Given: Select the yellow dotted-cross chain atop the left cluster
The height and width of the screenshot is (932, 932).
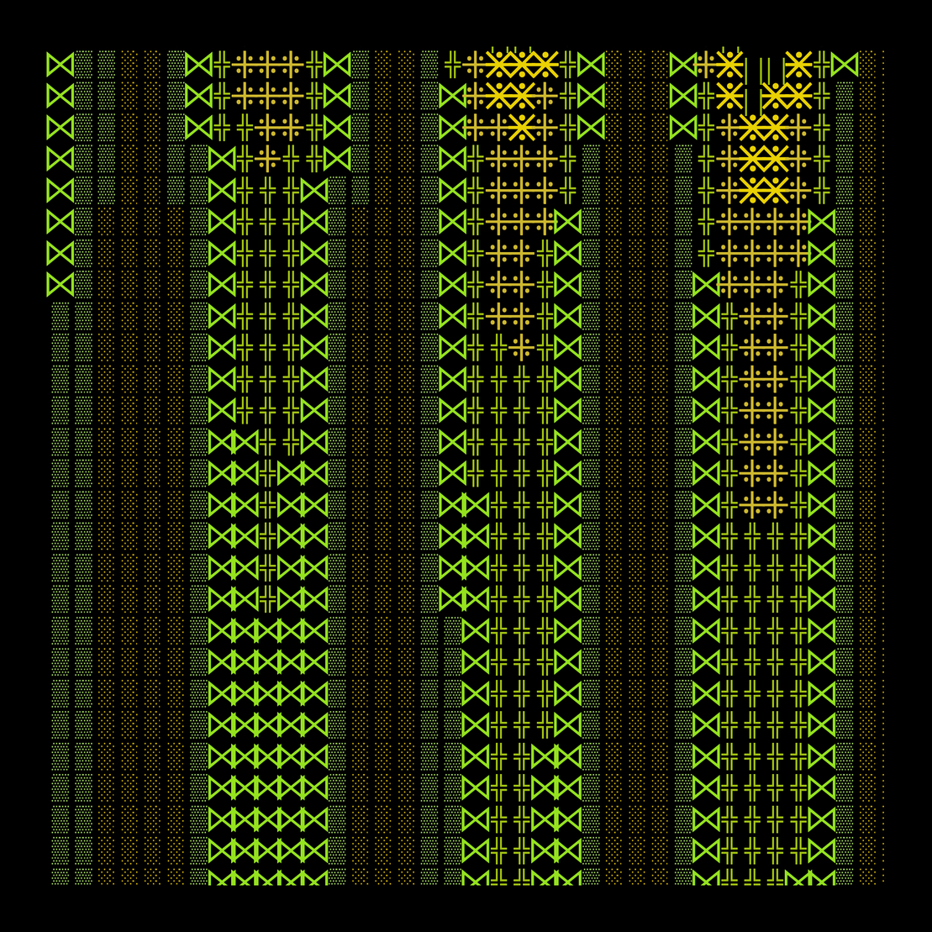Looking at the screenshot, I should (267, 65).
